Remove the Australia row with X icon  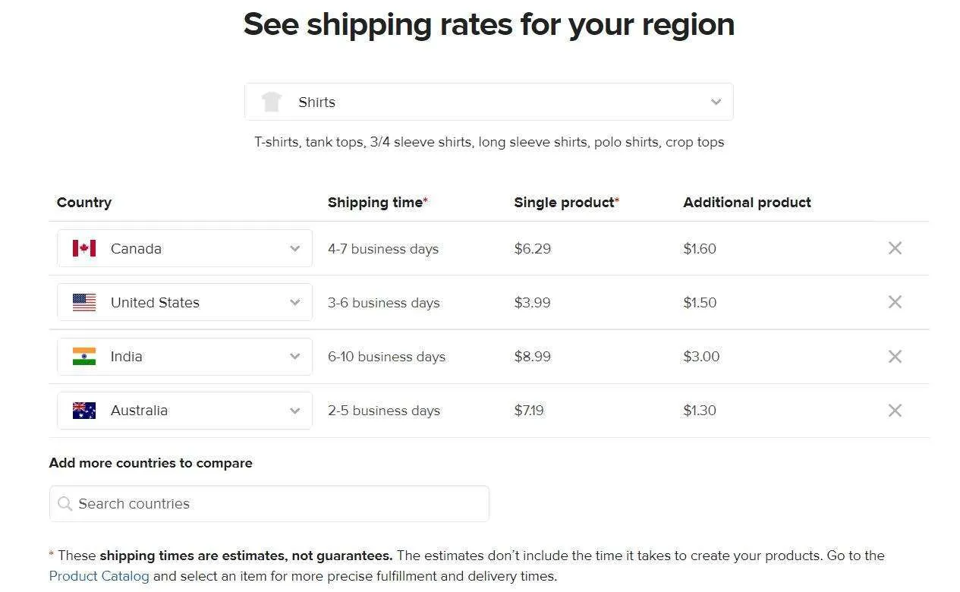click(895, 411)
